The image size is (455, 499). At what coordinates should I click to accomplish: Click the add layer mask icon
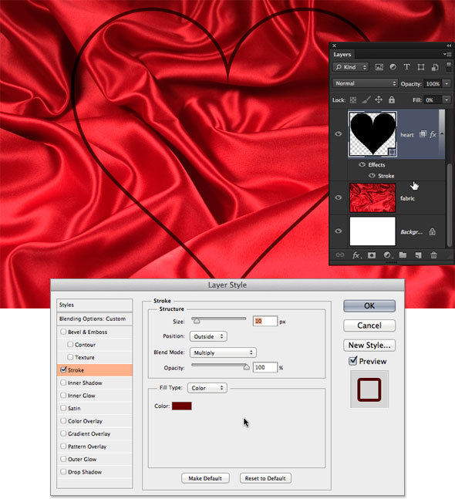[371, 255]
